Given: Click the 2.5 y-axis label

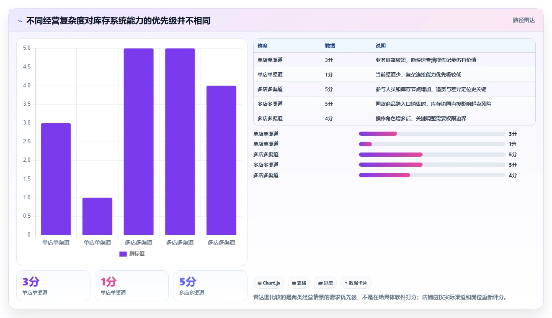Looking at the screenshot, I should click(26, 142).
